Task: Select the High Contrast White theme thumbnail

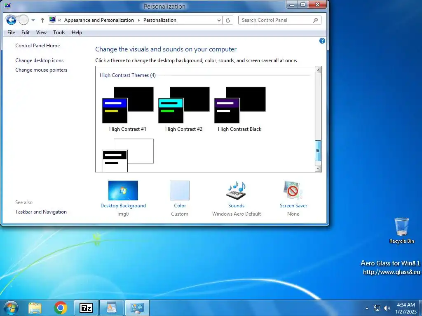Action: pyautogui.click(x=128, y=155)
